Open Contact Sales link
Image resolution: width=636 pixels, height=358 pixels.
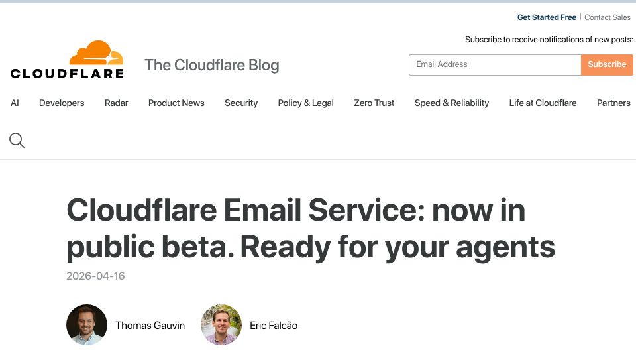coord(608,17)
